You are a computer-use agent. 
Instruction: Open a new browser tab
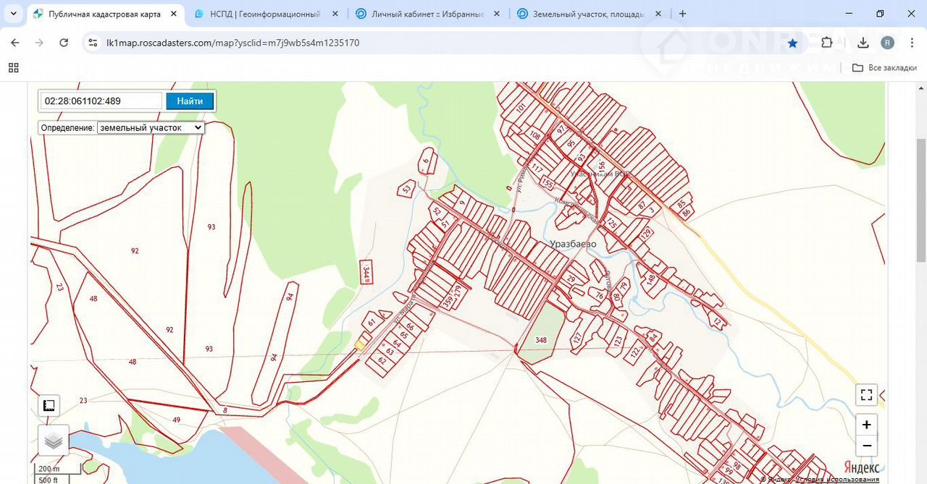tap(682, 14)
